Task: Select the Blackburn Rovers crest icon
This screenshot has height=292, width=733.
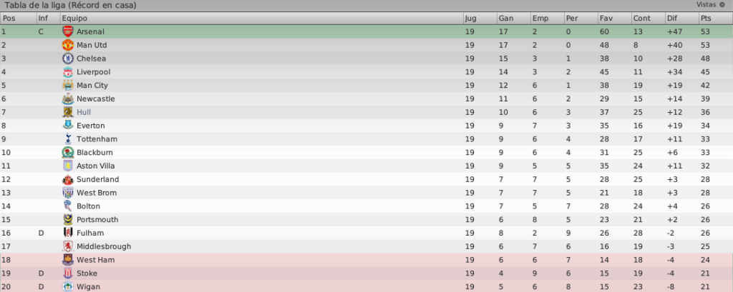Action: pos(68,153)
